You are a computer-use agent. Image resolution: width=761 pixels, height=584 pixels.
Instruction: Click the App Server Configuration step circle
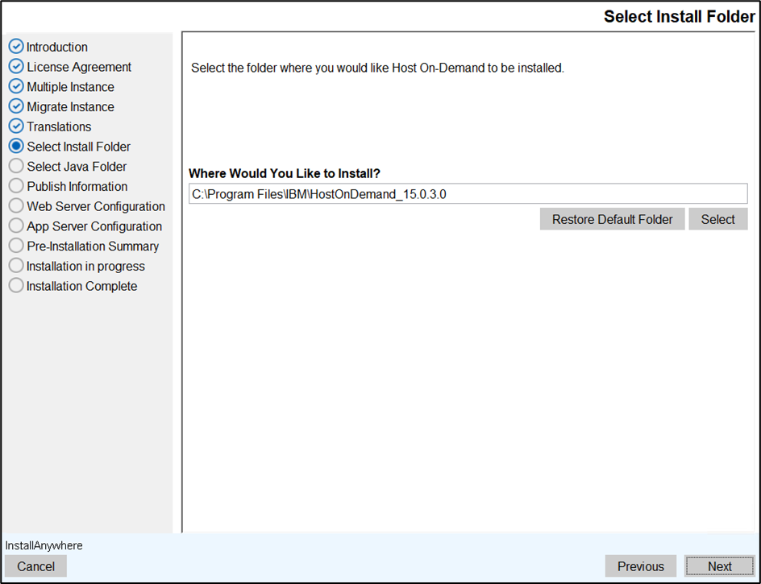click(x=16, y=226)
